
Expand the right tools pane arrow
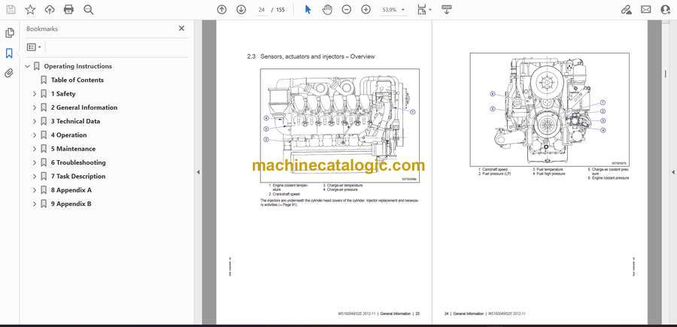pos(672,172)
